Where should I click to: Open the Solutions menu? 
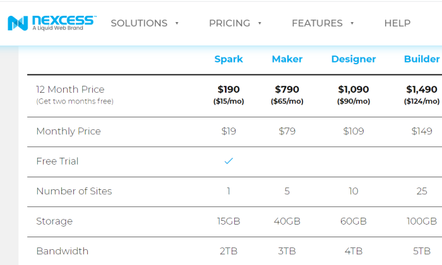click(139, 23)
